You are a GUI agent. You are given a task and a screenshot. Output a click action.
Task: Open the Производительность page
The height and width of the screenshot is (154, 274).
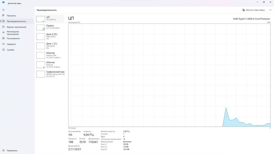click(x=17, y=21)
